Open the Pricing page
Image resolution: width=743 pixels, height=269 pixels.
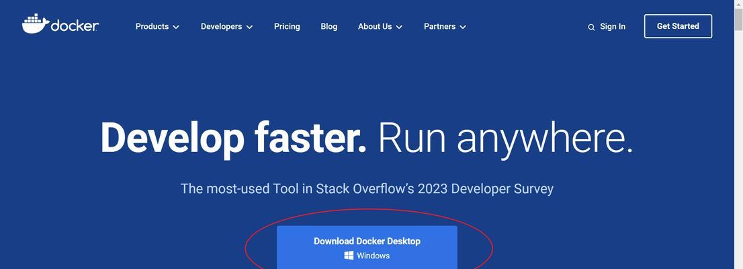click(x=287, y=27)
